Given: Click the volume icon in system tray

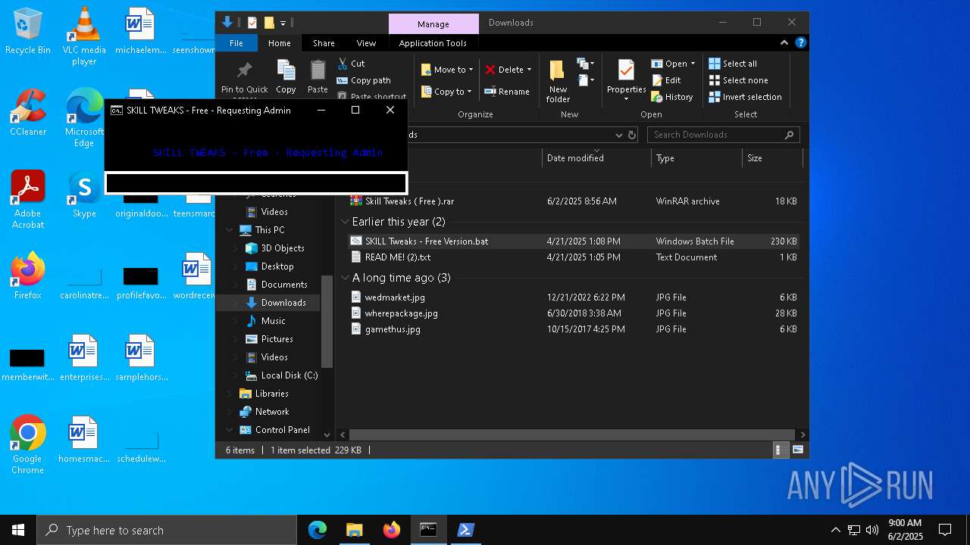Looking at the screenshot, I should click(x=872, y=530).
